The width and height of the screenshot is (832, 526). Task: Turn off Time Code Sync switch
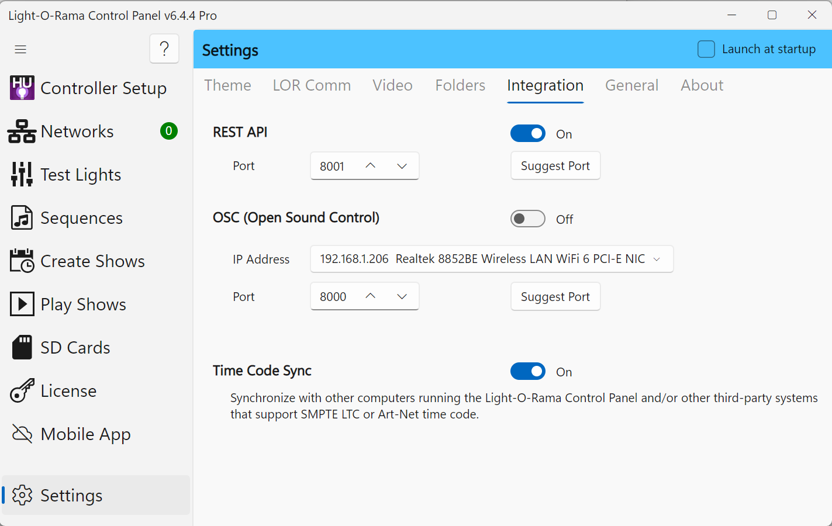527,372
